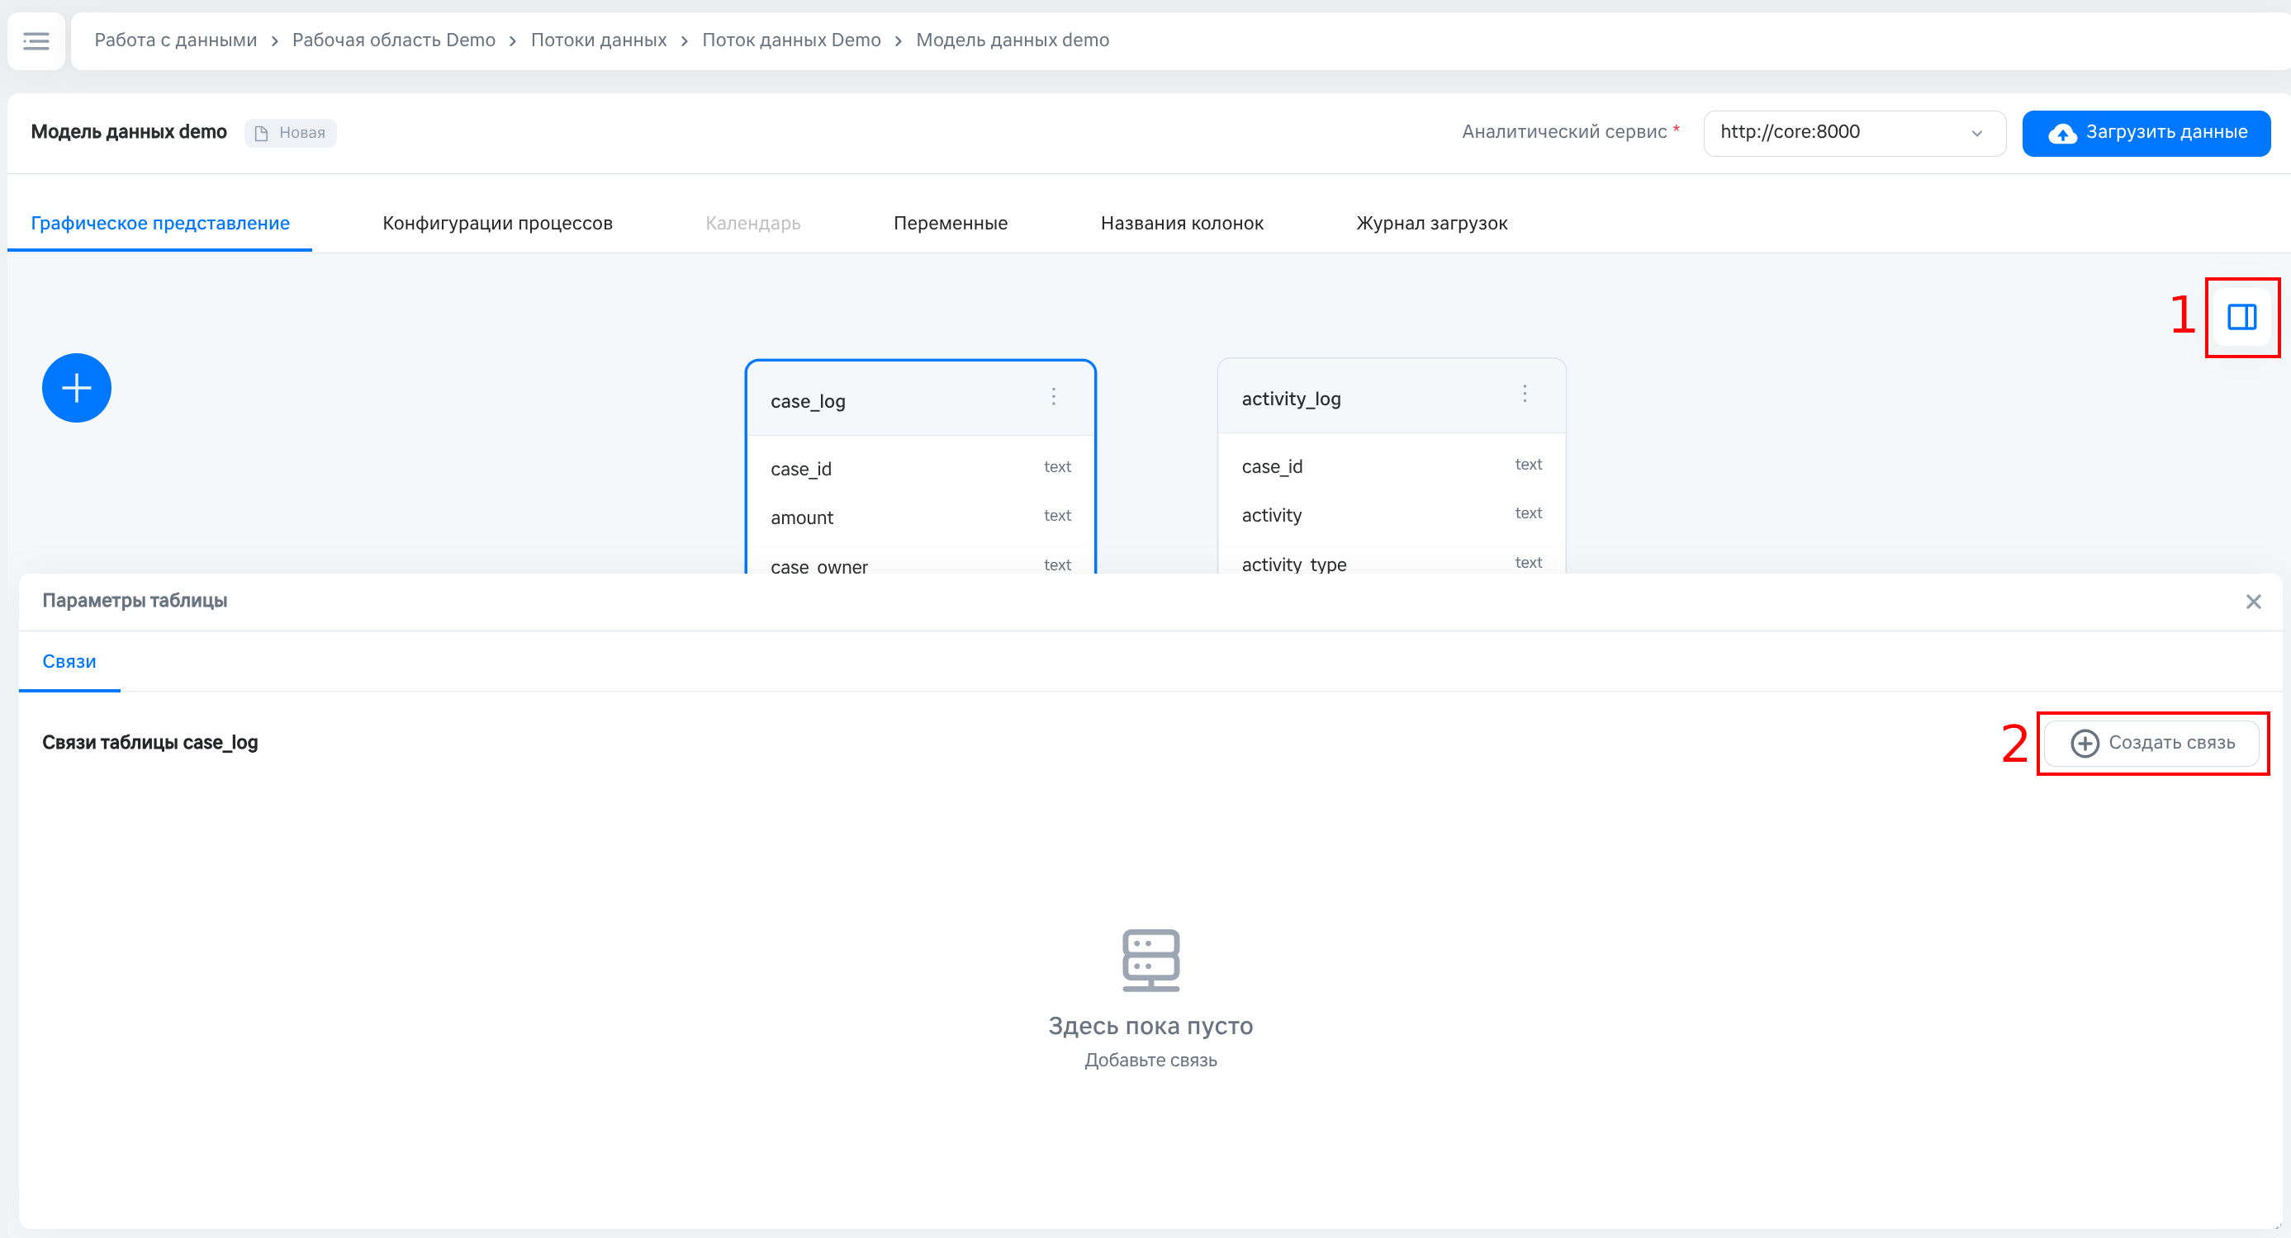Open the hamburger navigation menu

[x=36, y=41]
